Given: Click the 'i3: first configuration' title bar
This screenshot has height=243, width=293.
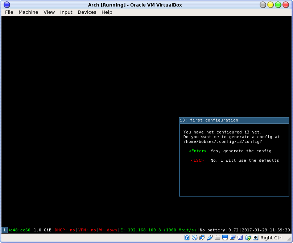Looking at the screenshot, I should [234, 120].
